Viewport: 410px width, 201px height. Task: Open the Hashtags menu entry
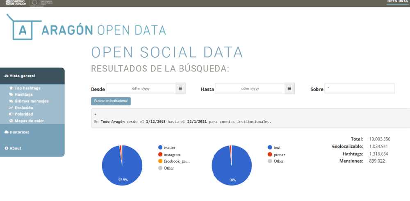[23, 94]
